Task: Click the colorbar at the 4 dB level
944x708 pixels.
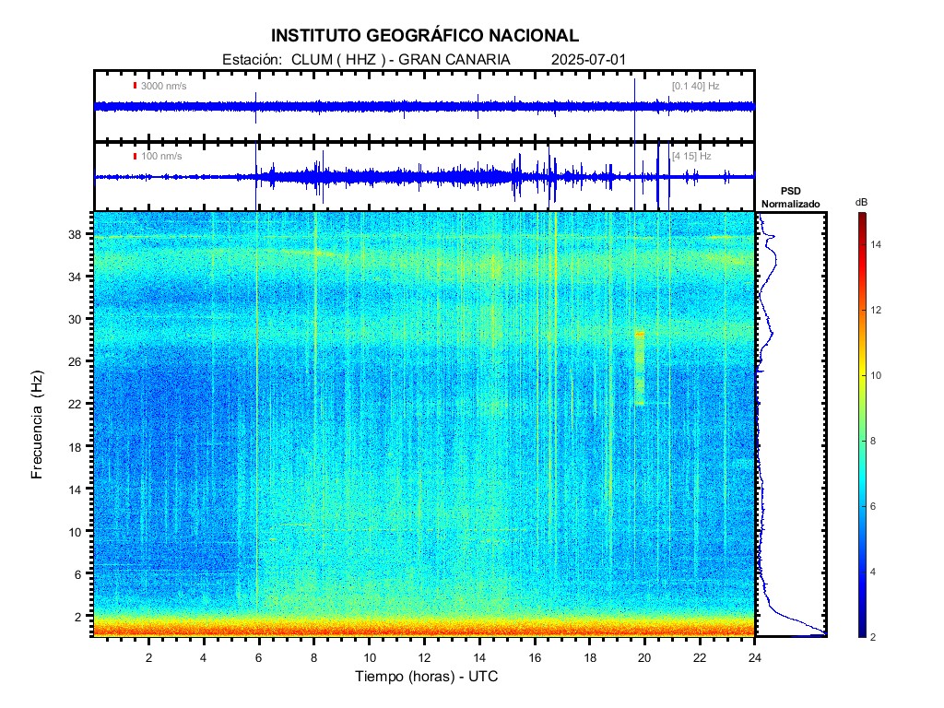Action: point(863,572)
